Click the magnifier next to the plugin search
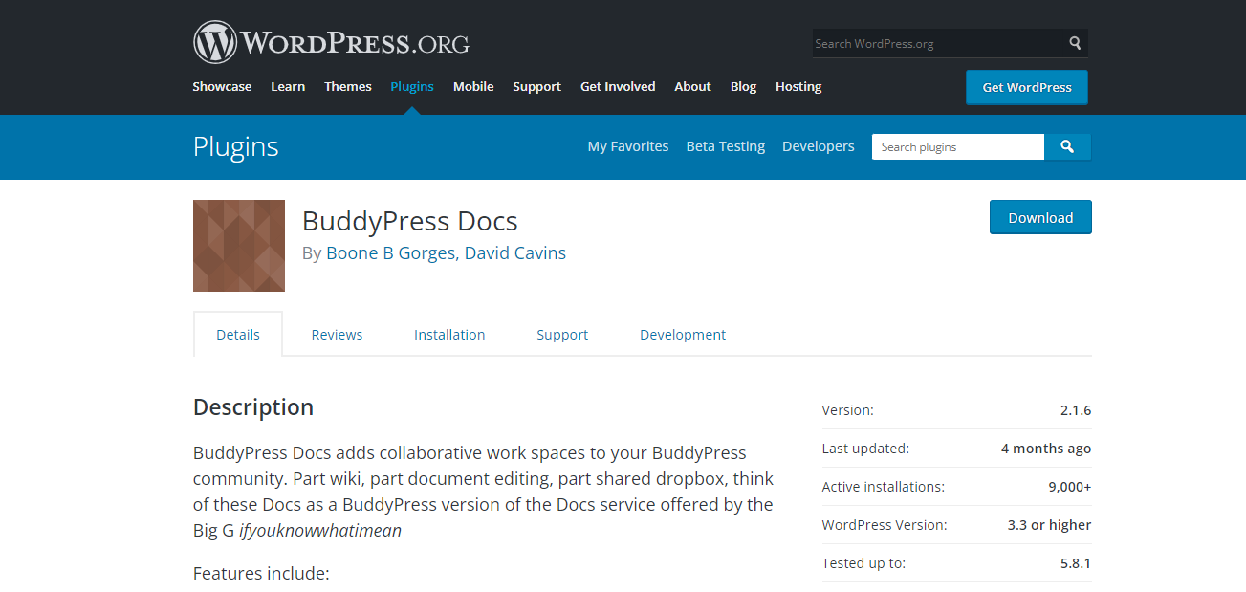The width and height of the screenshot is (1246, 592). point(1066,146)
